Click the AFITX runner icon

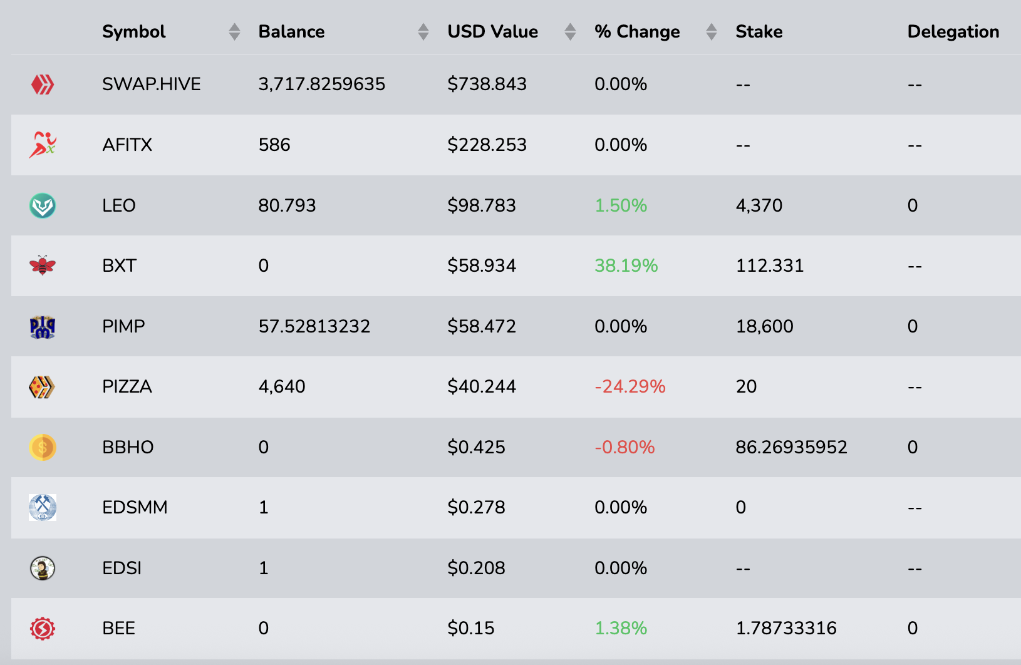click(x=43, y=145)
